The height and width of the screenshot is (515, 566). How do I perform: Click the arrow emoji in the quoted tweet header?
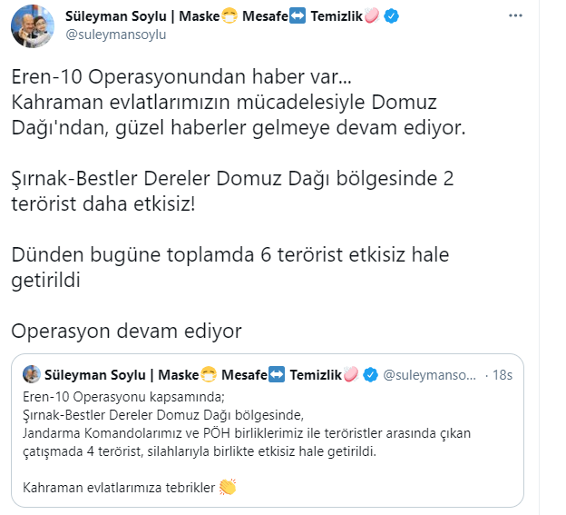pyautogui.click(x=278, y=375)
